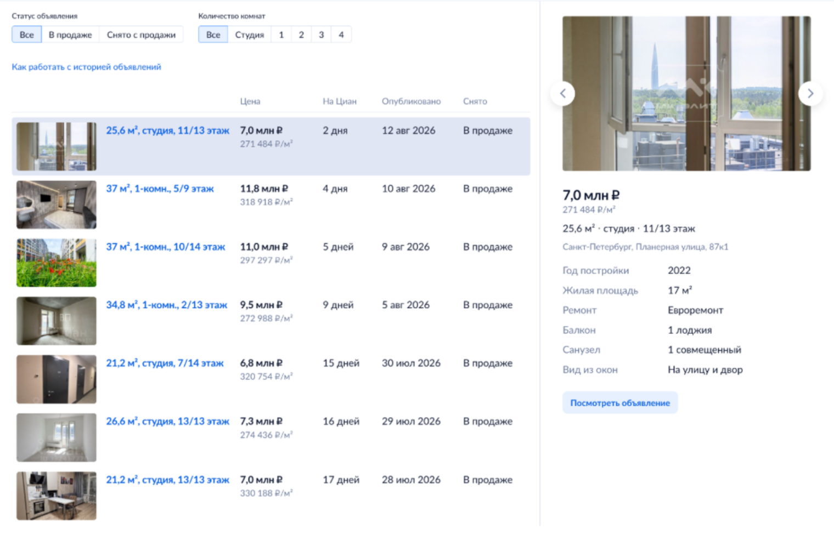Open listing 37 м², 1-комн., 5/9 этаж
This screenshot has height=535, width=834.
(x=160, y=189)
